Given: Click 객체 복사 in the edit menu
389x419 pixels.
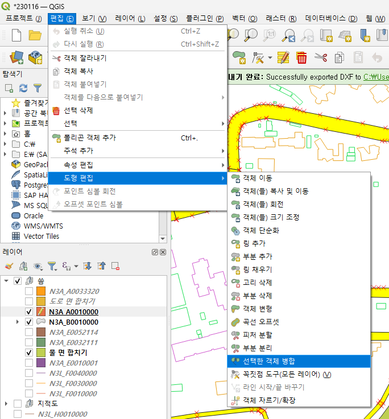Looking at the screenshot, I should pyautogui.click(x=138, y=71).
